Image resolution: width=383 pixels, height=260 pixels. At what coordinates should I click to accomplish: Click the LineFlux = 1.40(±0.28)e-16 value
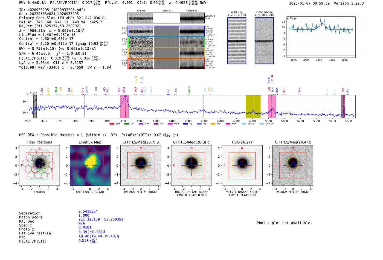coord(47,35)
